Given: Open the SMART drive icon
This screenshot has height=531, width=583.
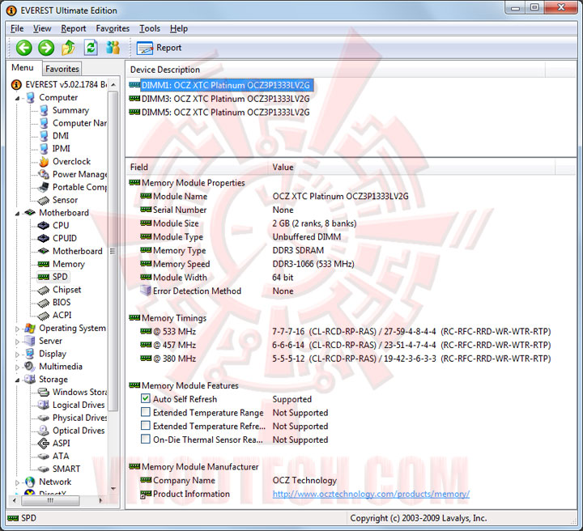Looking at the screenshot, I should 44,469.
